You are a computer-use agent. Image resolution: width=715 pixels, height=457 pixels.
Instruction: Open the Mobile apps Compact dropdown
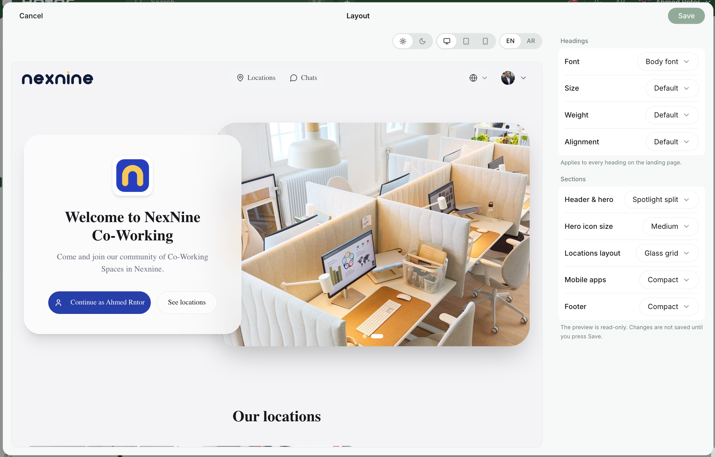pos(669,280)
